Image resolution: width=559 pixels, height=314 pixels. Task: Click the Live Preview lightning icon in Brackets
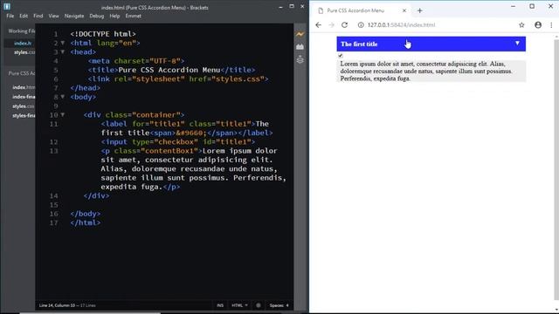(x=300, y=34)
